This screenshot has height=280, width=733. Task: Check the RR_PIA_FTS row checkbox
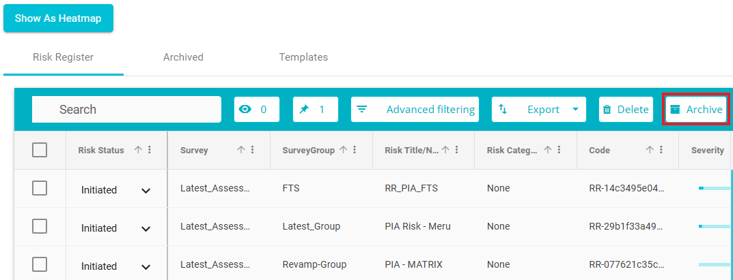point(40,188)
